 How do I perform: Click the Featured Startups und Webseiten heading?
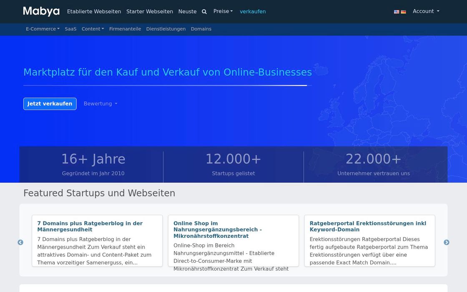click(x=99, y=193)
